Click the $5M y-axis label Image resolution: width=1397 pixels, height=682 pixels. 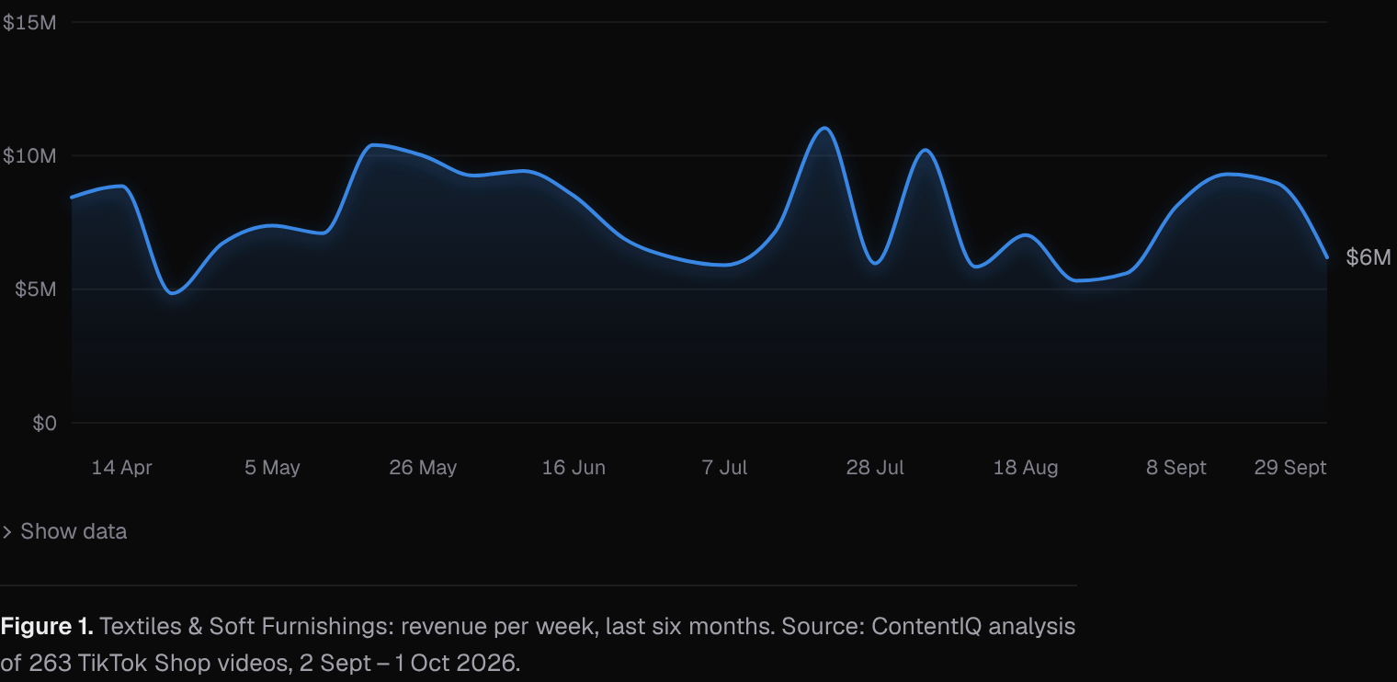34,290
